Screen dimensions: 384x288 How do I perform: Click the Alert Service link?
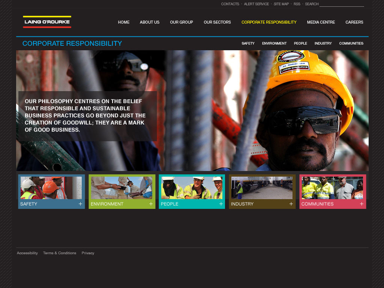[x=256, y=4]
